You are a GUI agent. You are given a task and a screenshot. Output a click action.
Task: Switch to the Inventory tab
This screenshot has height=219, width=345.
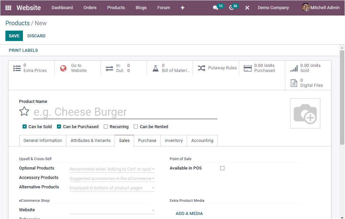pos(174,140)
